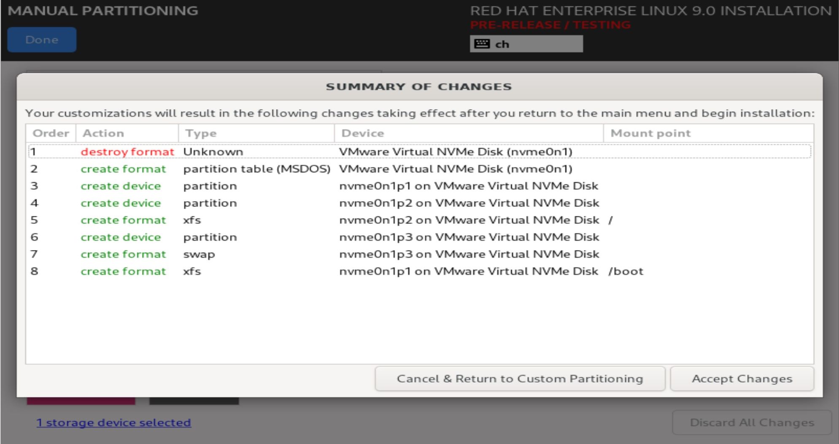Viewport: 839px width, 444px height.
Task: Click Cancel & Return to Custom Partitioning
Action: [520, 379]
